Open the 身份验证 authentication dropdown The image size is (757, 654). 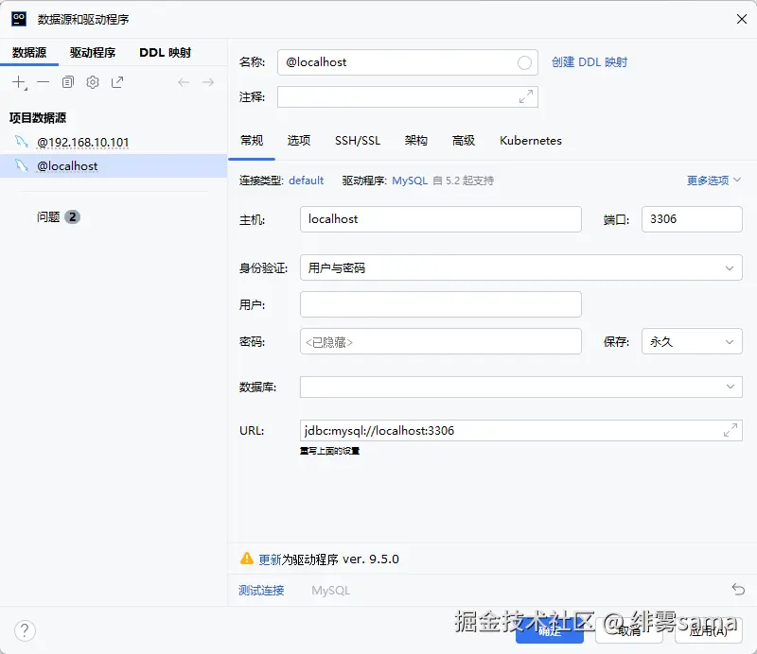[521, 267]
